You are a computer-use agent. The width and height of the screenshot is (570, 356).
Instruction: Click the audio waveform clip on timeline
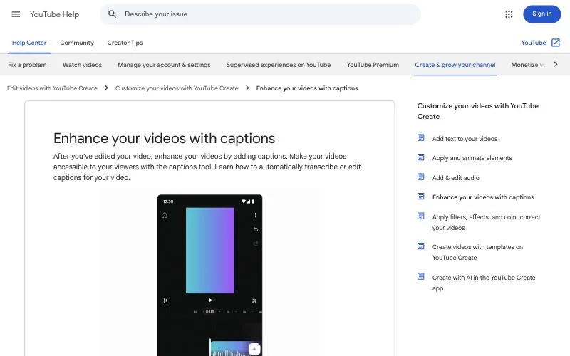click(234, 349)
